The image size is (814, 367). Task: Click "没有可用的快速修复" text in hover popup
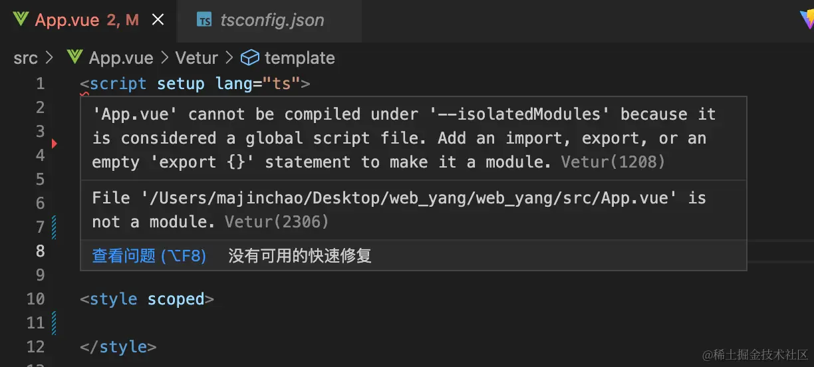pyautogui.click(x=300, y=255)
